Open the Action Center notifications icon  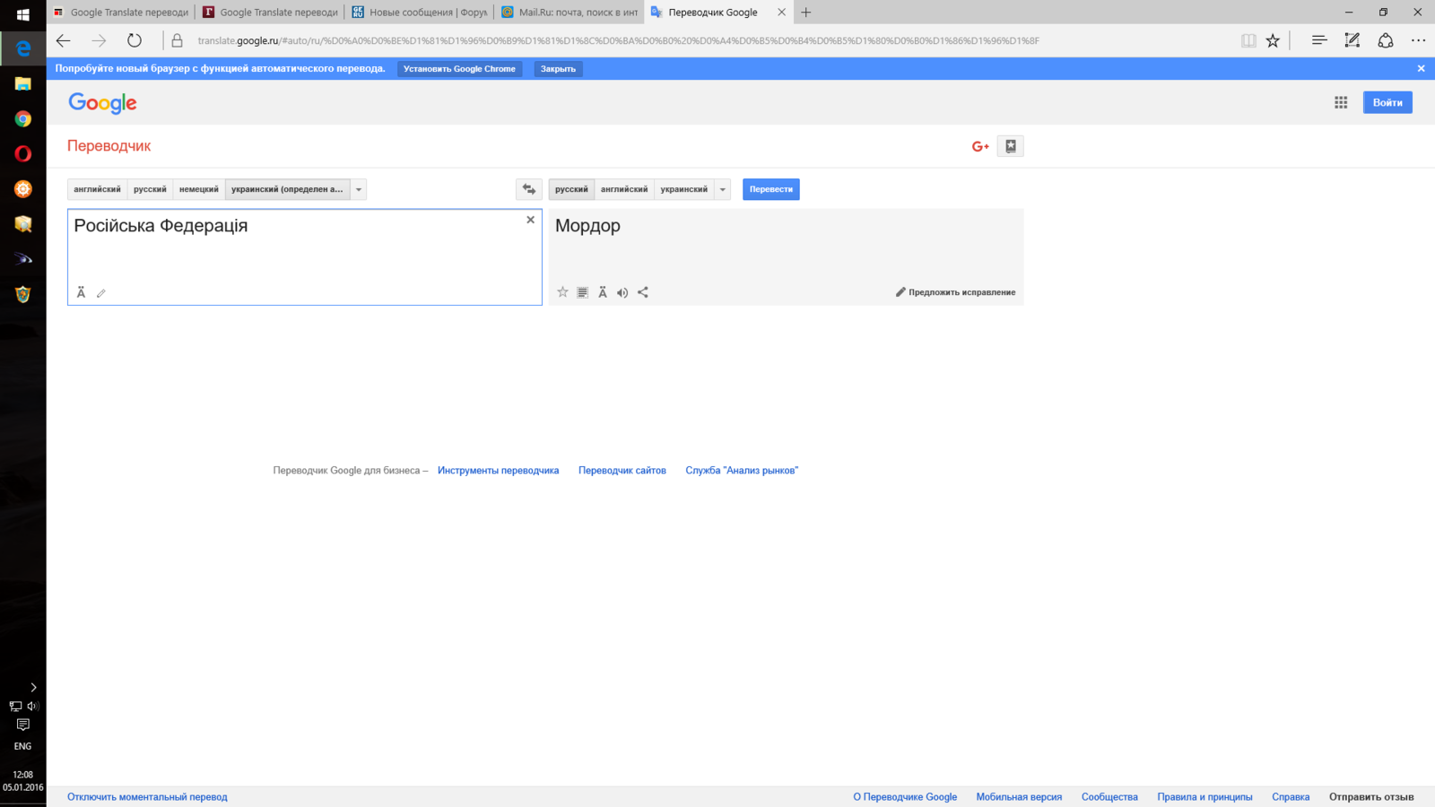[x=23, y=725]
